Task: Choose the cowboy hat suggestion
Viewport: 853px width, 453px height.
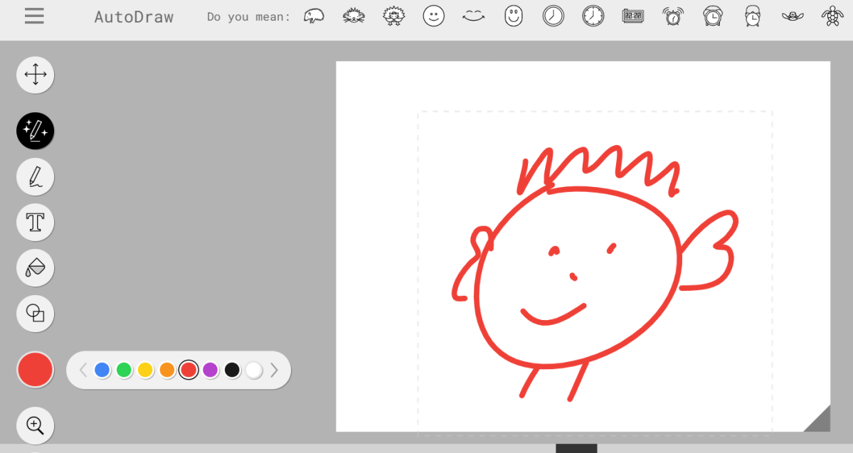Action: pyautogui.click(x=793, y=15)
